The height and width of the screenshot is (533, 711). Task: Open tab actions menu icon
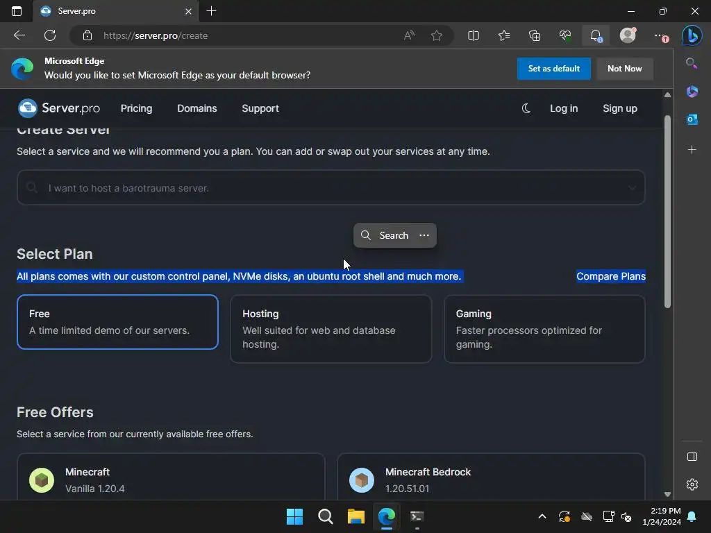(17, 11)
